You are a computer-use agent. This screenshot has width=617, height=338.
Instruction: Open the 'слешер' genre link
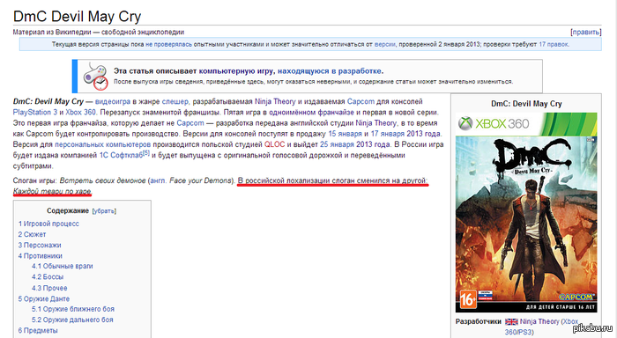point(175,102)
